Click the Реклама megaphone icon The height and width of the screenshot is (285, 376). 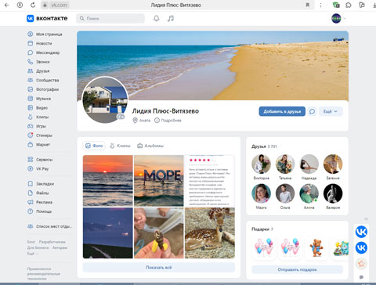[x=31, y=202]
